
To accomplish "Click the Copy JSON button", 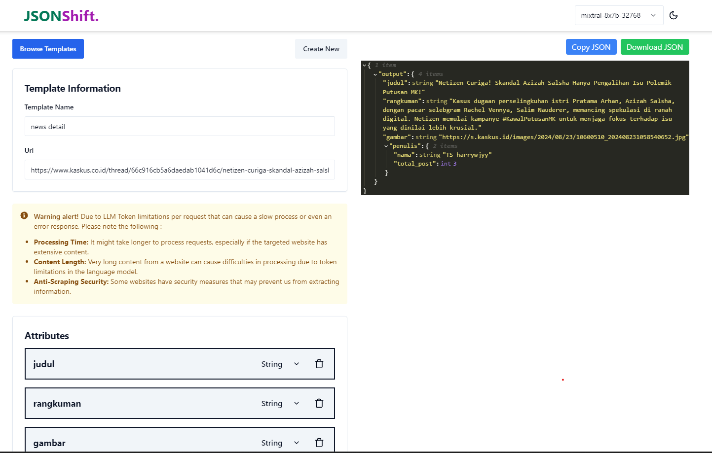I will [591, 47].
